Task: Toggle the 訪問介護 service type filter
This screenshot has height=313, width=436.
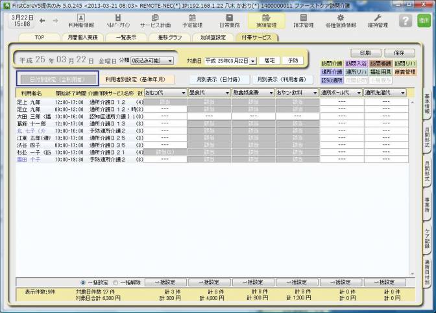Action: pyautogui.click(x=332, y=64)
